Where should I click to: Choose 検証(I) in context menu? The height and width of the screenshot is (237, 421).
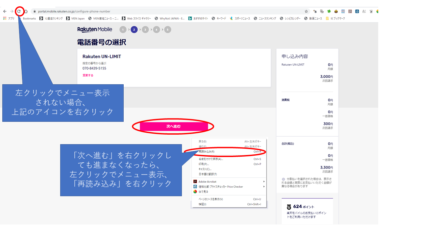click(230, 204)
